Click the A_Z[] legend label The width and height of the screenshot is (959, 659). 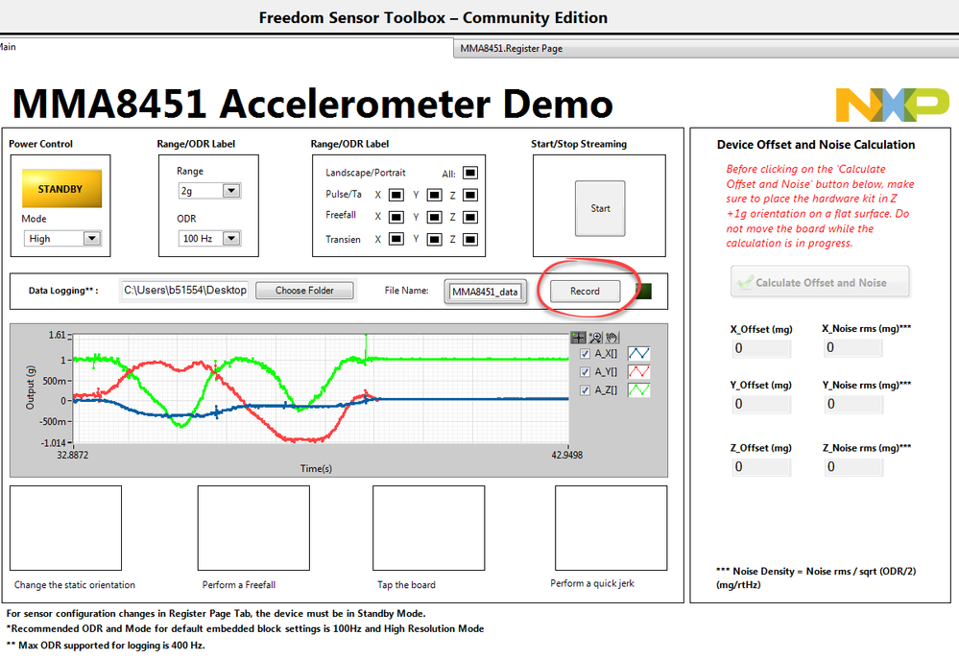(606, 390)
